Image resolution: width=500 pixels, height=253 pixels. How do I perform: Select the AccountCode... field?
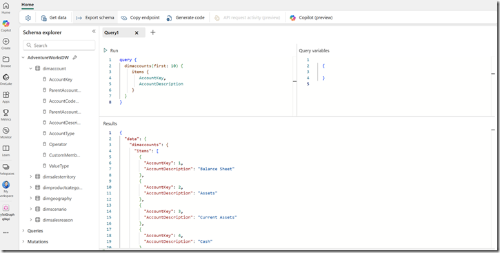click(63, 101)
